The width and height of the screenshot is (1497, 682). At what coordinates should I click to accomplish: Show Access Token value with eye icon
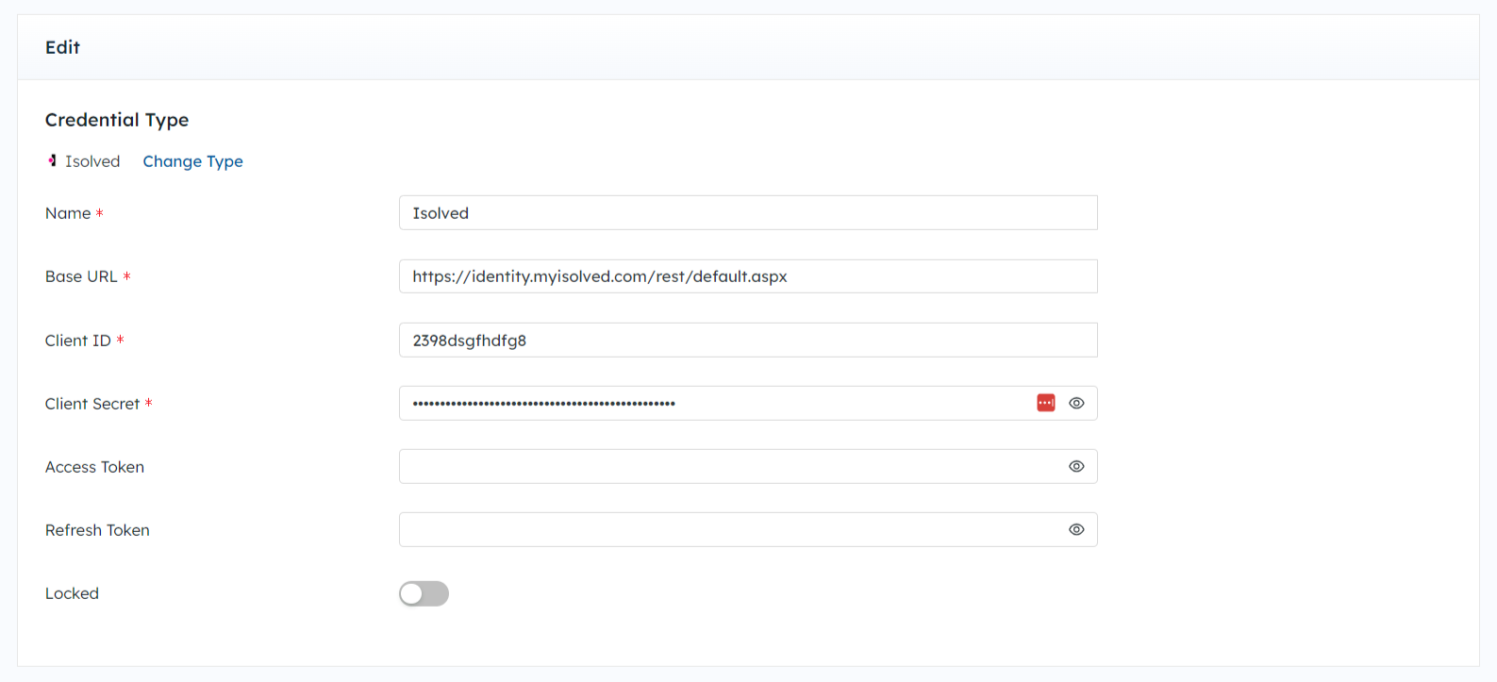[x=1076, y=466]
